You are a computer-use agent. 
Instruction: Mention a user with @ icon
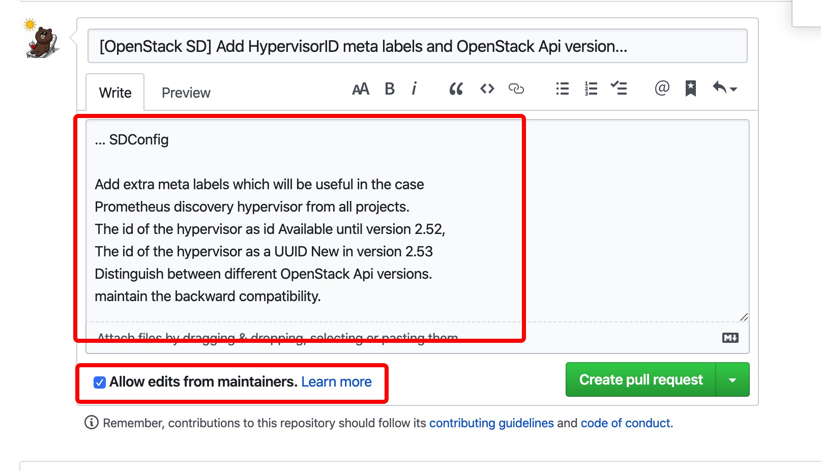click(662, 89)
